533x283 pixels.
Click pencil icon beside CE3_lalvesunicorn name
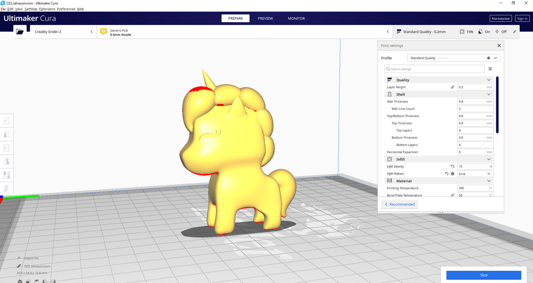(19, 266)
